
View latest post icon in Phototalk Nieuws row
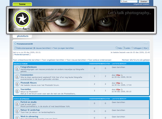pyautogui.click(x=122, y=83)
